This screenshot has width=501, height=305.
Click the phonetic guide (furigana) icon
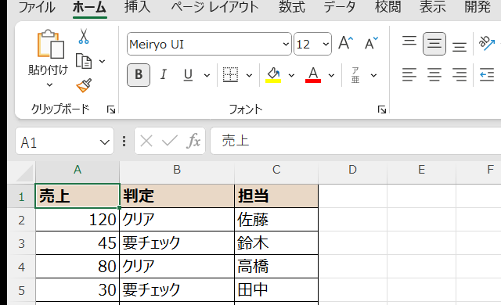[355, 75]
